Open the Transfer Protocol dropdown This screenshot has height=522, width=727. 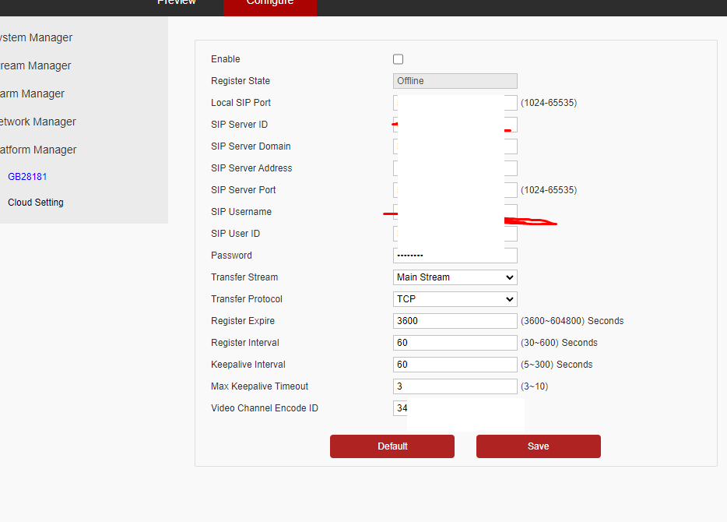455,299
